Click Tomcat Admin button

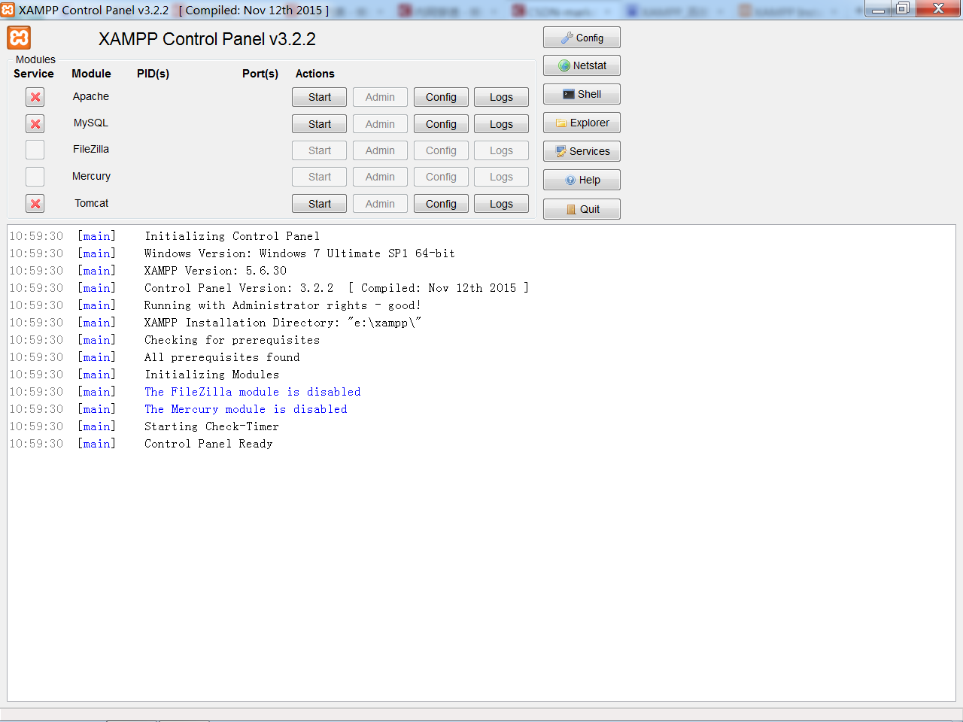pos(380,204)
